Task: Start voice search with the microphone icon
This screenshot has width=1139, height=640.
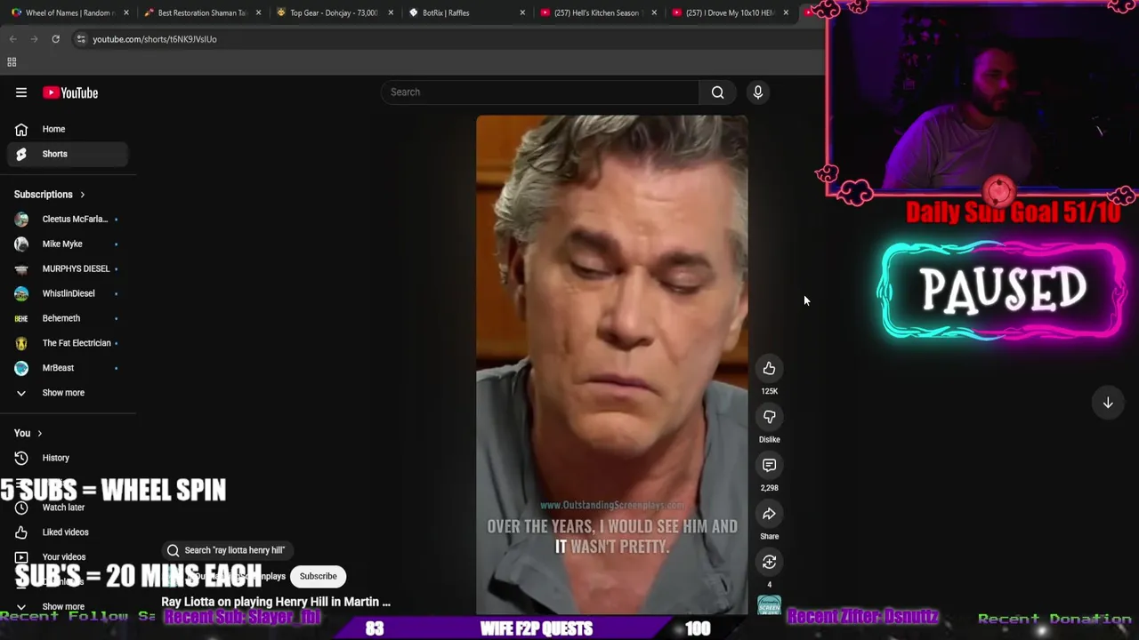Action: point(758,92)
